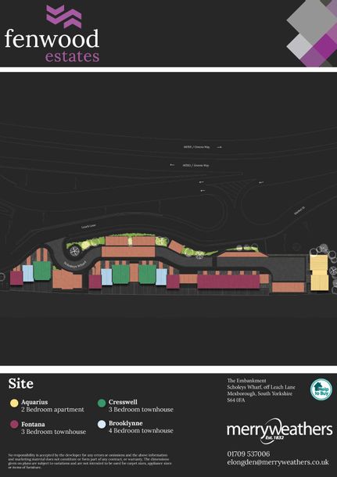Click the long magenta Fontana terrace on plan
The height and width of the screenshot is (477, 337).
(228, 282)
